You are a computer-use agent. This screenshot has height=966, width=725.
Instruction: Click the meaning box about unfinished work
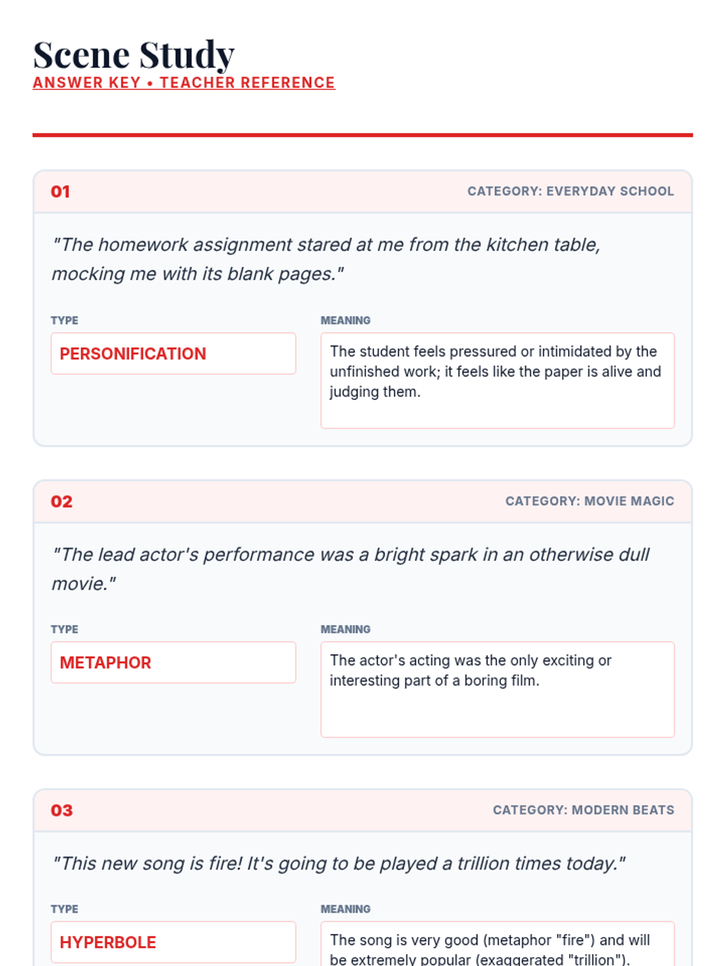click(x=497, y=380)
